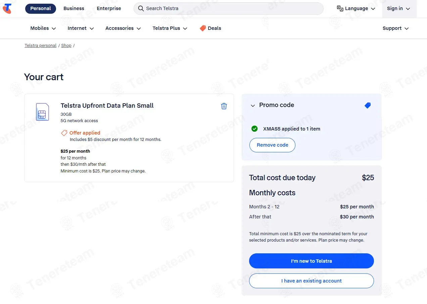Click I'm new to Telstra button
This screenshot has height=304, width=427.
(x=311, y=261)
